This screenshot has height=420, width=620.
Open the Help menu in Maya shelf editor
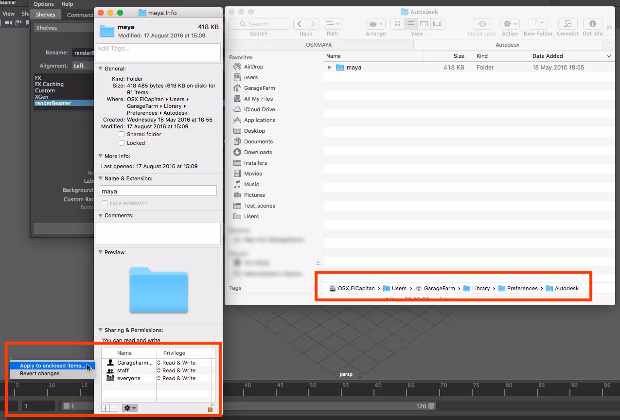coord(67,4)
